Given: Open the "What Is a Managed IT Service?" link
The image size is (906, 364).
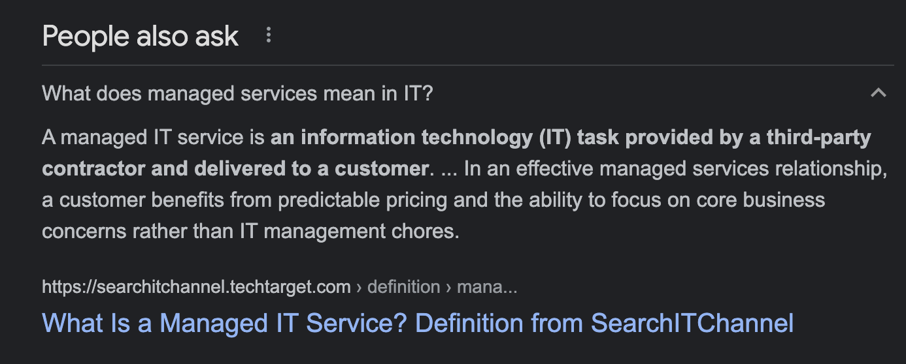Looking at the screenshot, I should (x=417, y=323).
